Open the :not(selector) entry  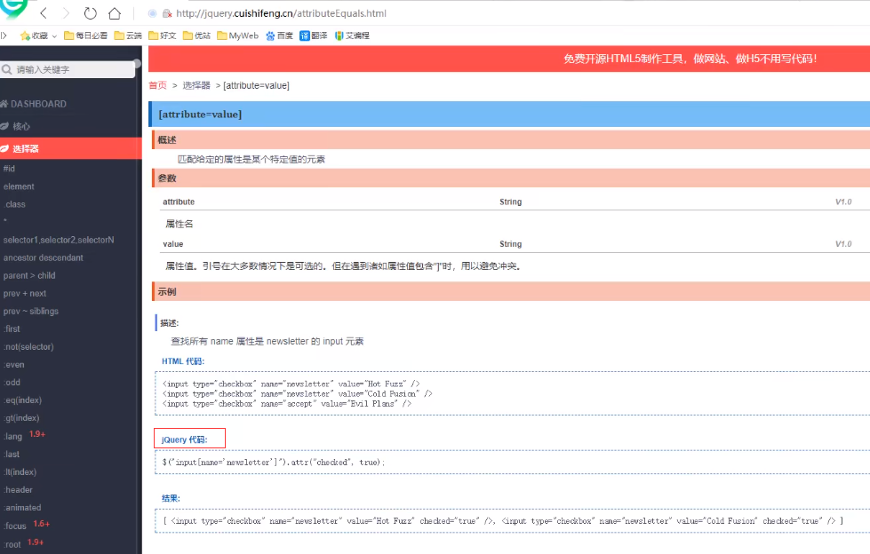[x=28, y=346]
